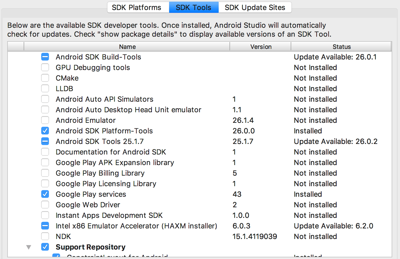
Task: Click the "Google Play Billing Library" name
Action: pos(100,173)
